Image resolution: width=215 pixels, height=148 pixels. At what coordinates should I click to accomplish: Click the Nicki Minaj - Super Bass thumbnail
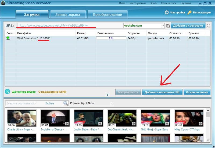156,118
